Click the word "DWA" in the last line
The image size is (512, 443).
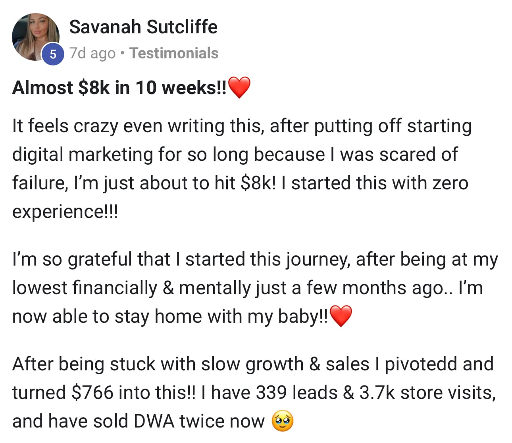[154, 421]
